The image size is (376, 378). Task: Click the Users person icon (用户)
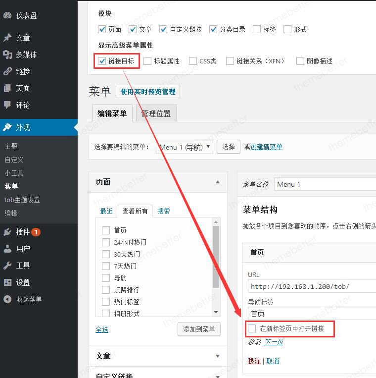[x=7, y=249]
